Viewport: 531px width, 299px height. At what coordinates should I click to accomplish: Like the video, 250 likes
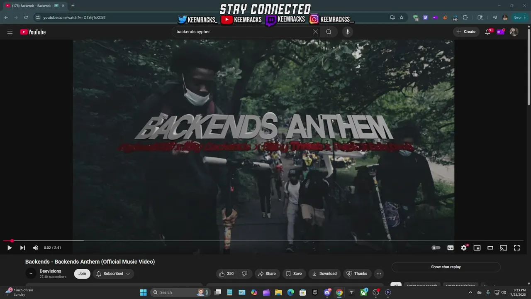pyautogui.click(x=227, y=274)
